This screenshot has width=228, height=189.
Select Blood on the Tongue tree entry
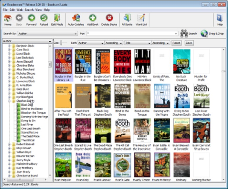tap(33, 113)
